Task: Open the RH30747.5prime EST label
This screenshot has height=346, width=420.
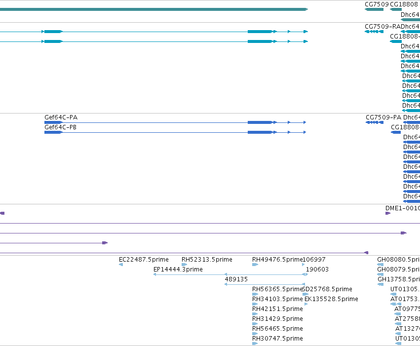Action: coord(277,339)
